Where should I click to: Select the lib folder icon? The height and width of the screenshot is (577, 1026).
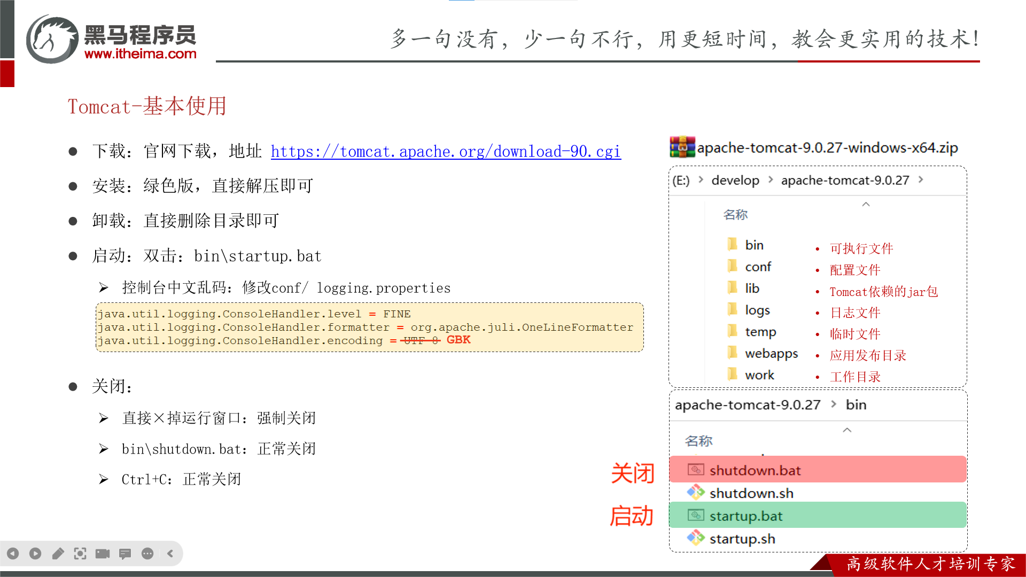pos(733,287)
